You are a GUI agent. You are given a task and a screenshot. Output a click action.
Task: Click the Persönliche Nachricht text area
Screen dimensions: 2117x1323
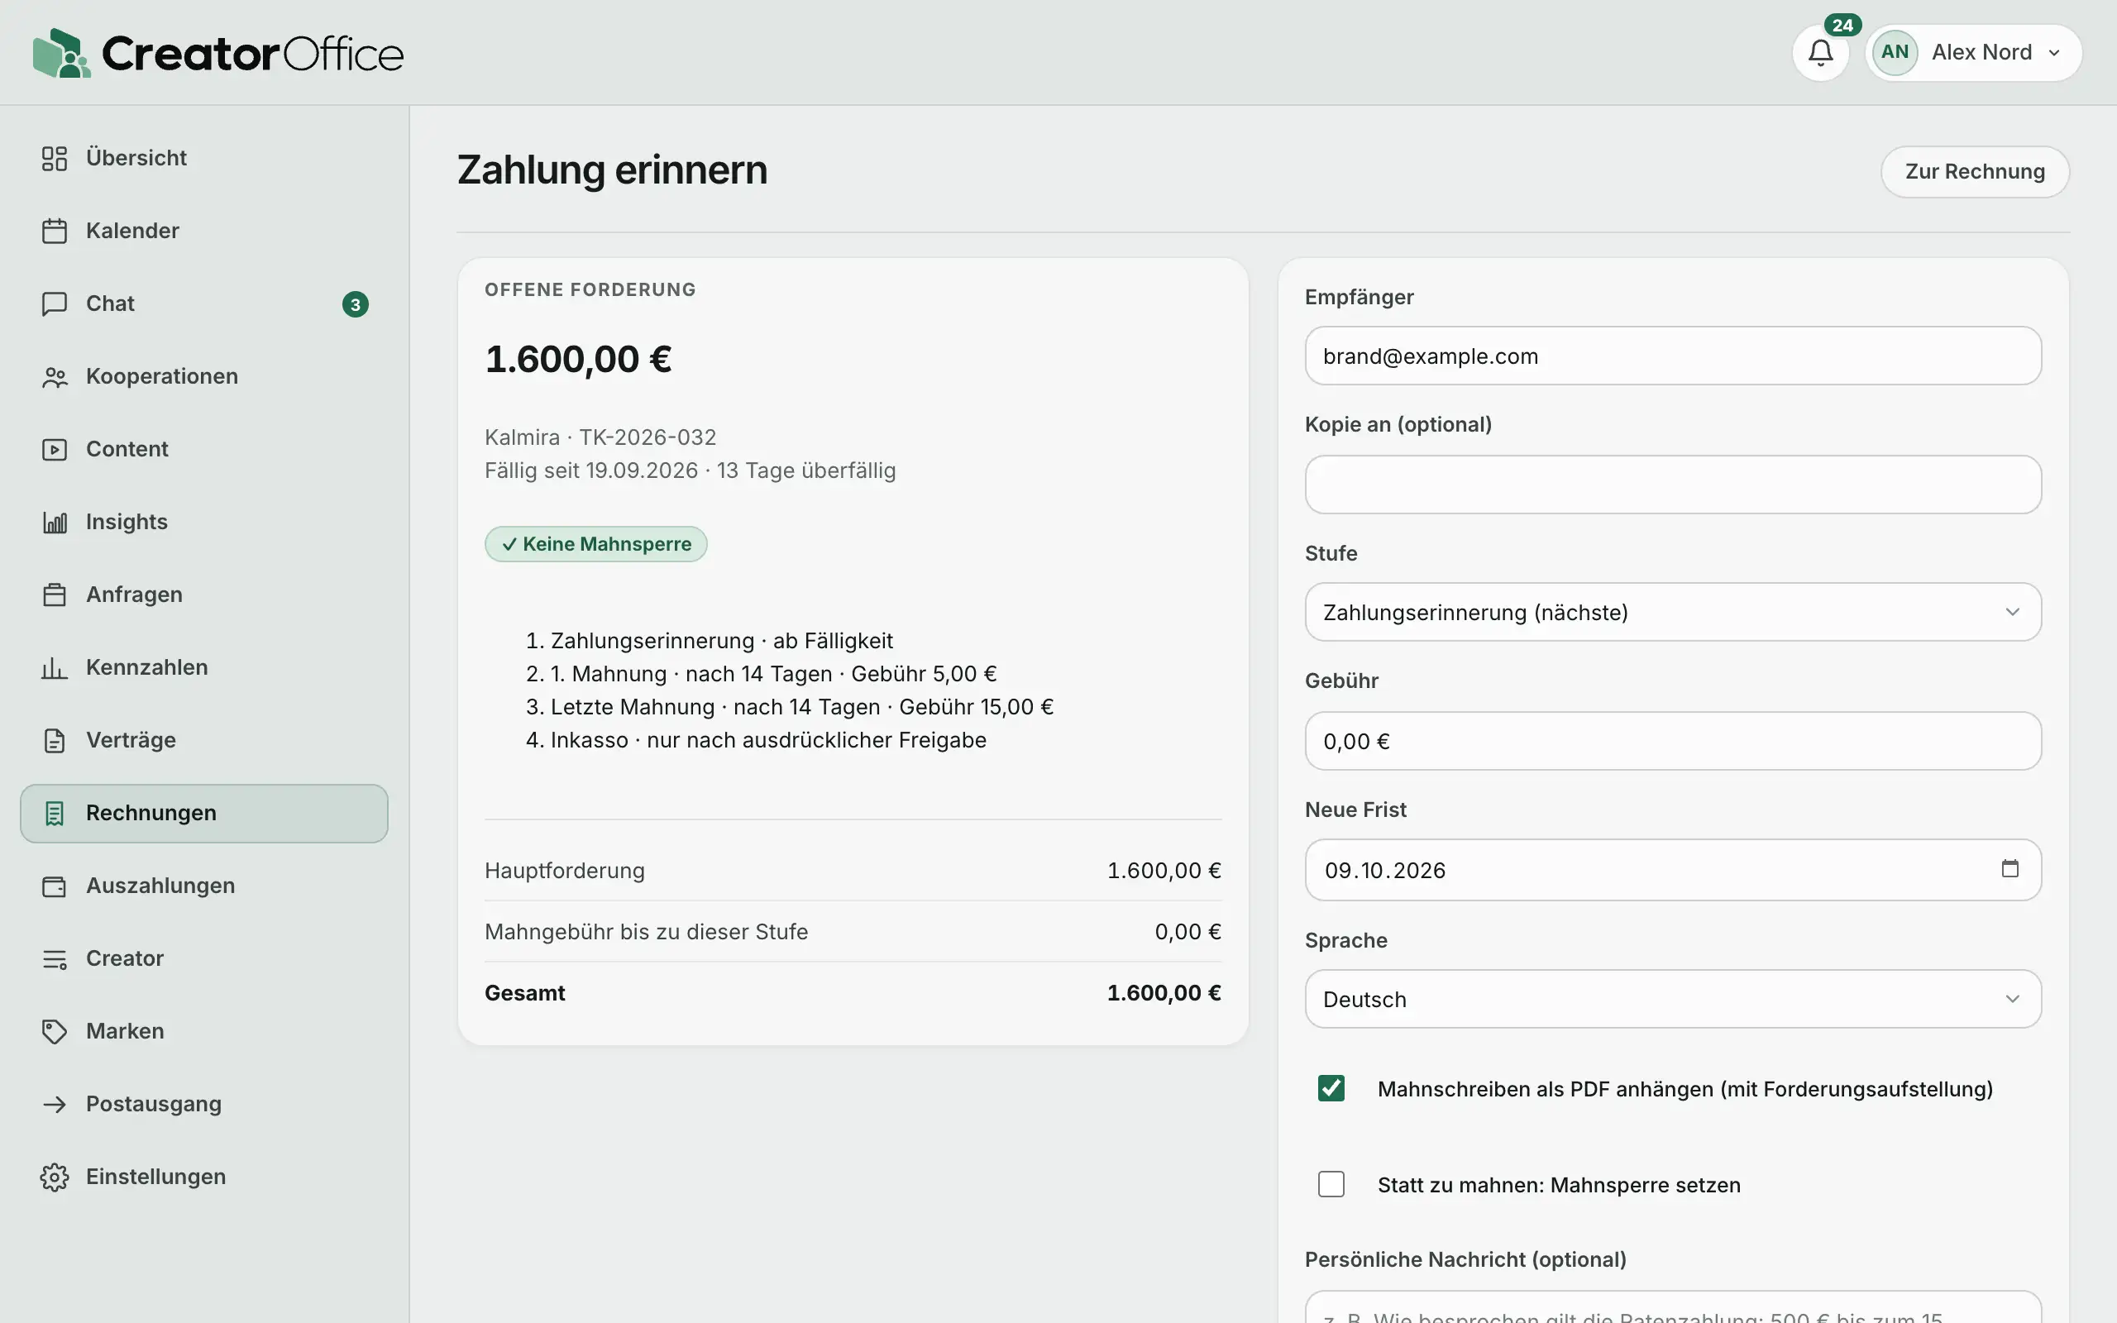(1673, 1307)
